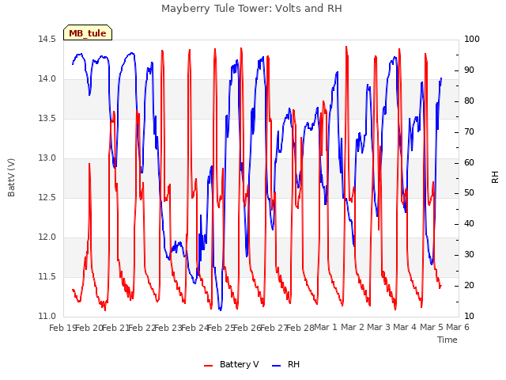Click the 12.5 left axis tick label
The width and height of the screenshot is (506, 380).
[x=47, y=197]
